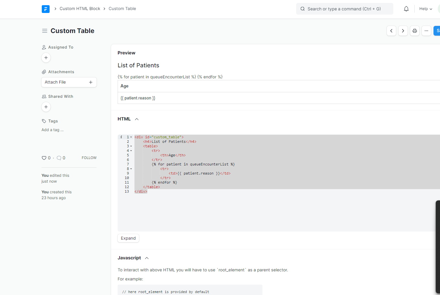Add a Shared With user

pos(46,107)
